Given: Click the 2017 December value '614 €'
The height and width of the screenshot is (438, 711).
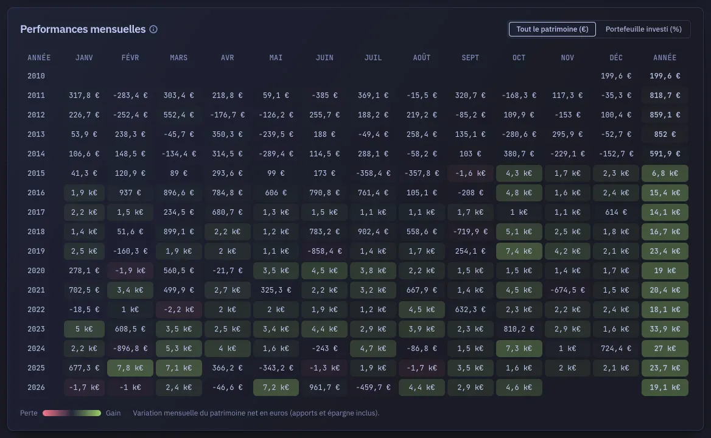Looking at the screenshot, I should click(616, 212).
